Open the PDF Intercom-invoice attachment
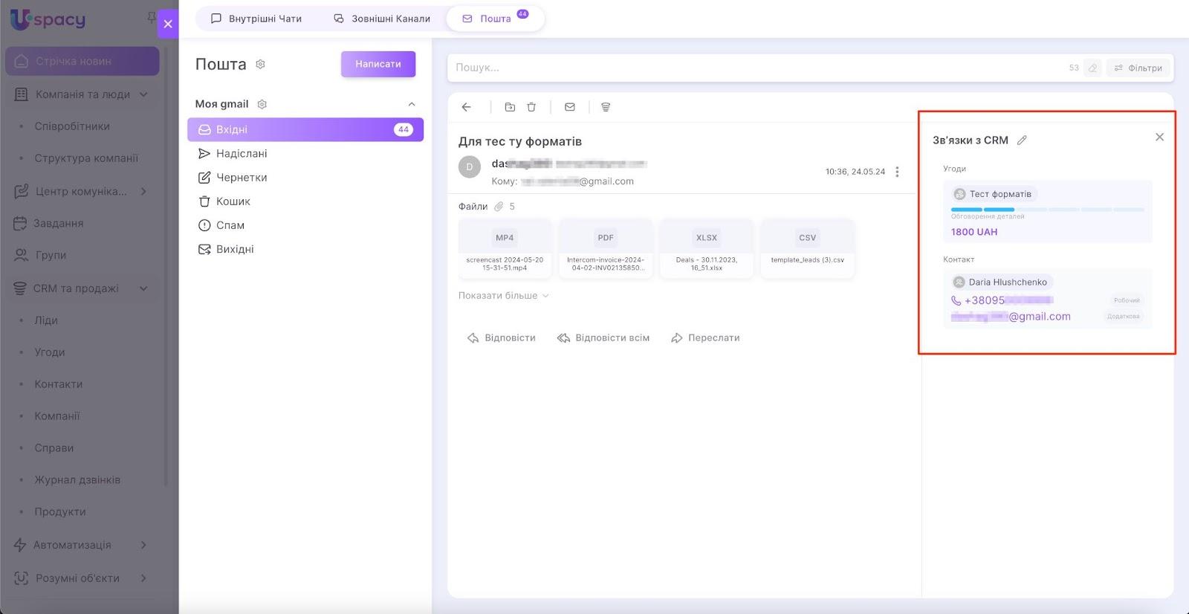Viewport: 1189px width, 614px height. point(606,249)
